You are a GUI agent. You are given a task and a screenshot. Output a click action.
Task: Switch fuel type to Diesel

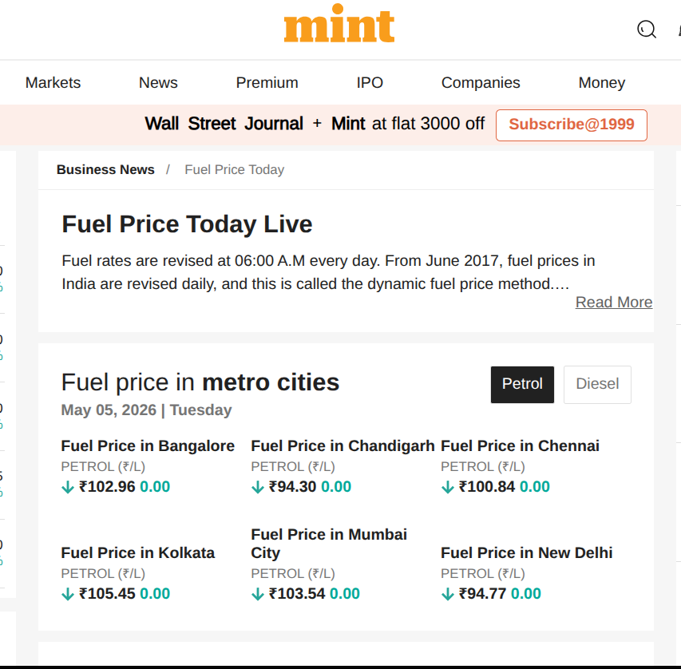[597, 385]
